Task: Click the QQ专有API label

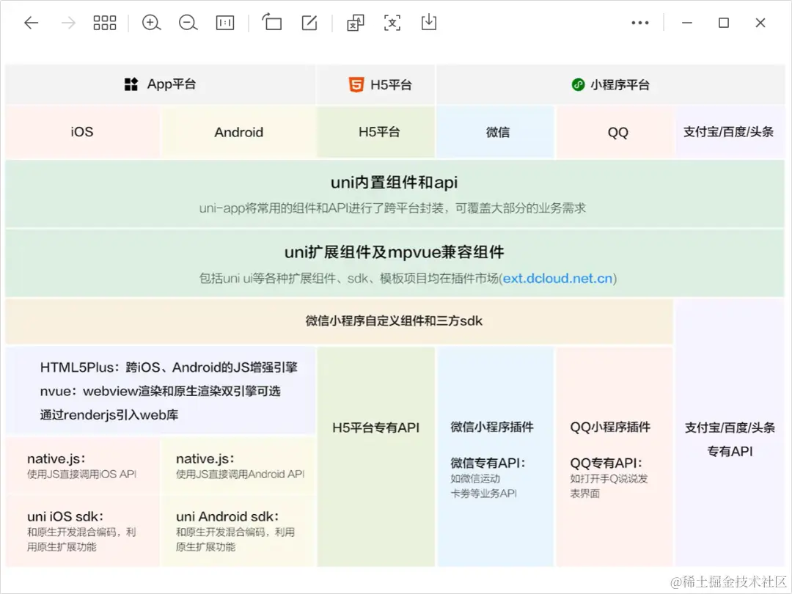Action: click(x=606, y=463)
